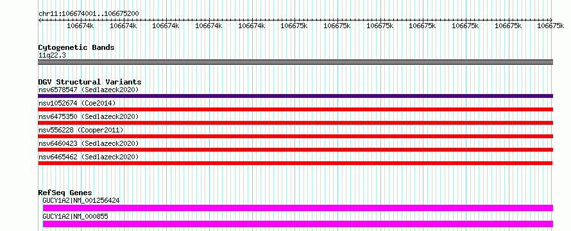571x231 pixels.
Task: Click the GUCY1A2|NM_001256424 gene label
Action: (x=81, y=200)
